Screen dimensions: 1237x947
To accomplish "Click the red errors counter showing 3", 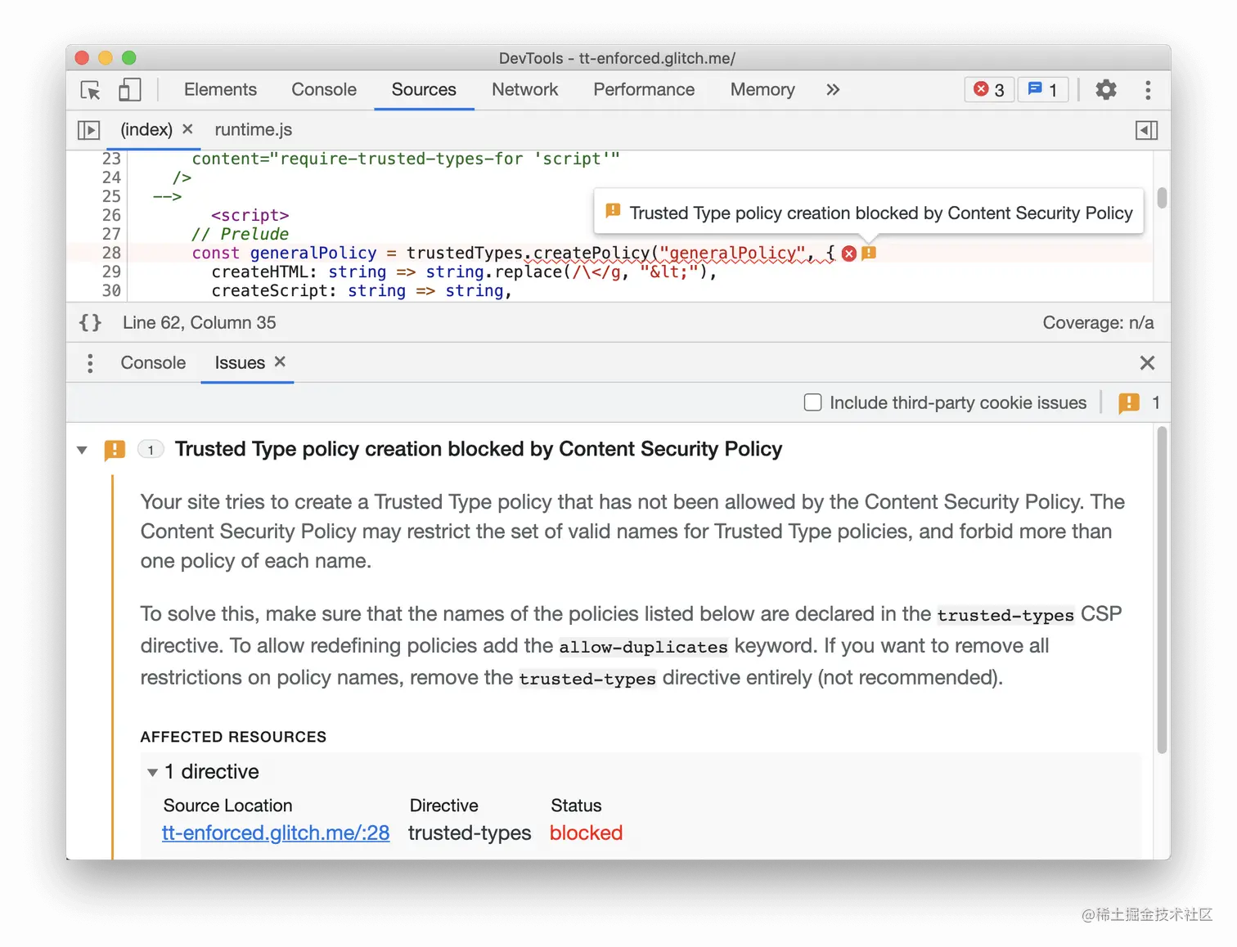I will 989,90.
